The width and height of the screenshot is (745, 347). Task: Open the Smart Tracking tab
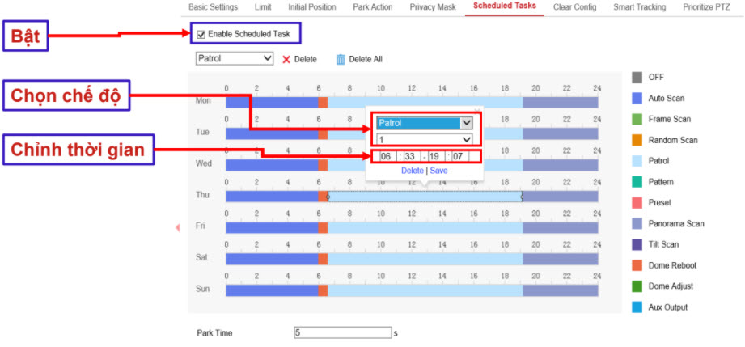click(x=639, y=7)
